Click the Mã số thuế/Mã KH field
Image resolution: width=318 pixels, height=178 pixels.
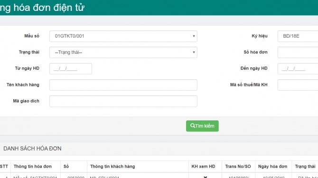[x=298, y=85]
